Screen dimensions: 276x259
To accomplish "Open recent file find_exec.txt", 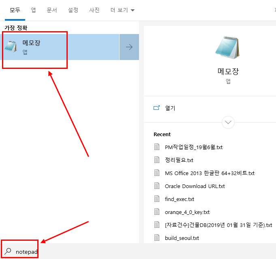I will (180, 199).
